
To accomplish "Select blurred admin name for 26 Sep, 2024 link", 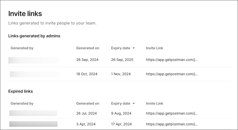I will coord(33,60).
